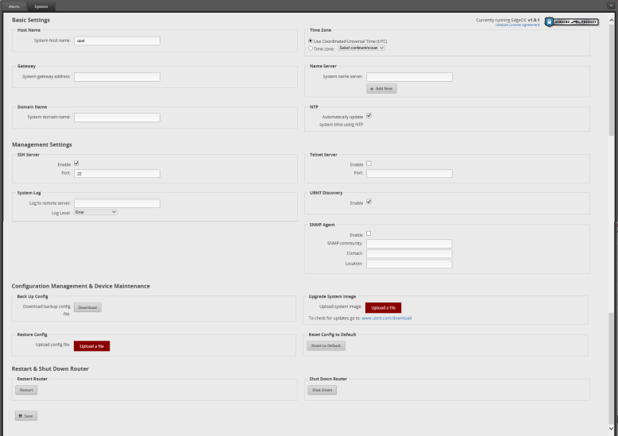Image resolution: width=618 pixels, height=436 pixels.
Task: Choose the custom Time zone radio button
Action: pyautogui.click(x=311, y=48)
